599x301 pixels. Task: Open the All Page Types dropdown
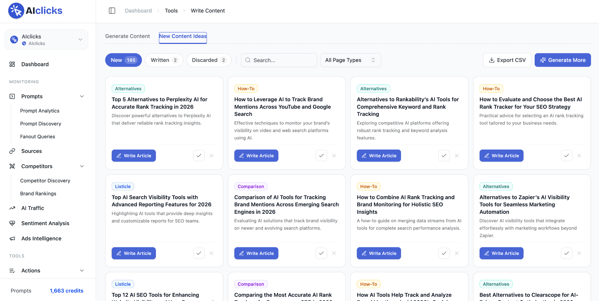tap(350, 60)
